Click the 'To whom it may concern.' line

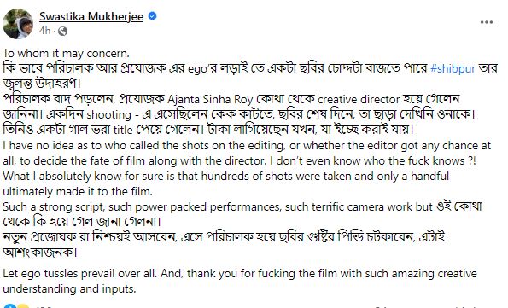point(66,53)
